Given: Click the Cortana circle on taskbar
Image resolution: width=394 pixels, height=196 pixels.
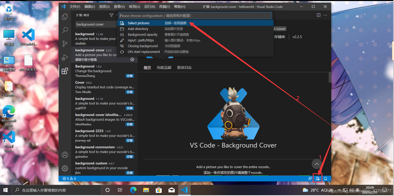Looking at the screenshot, I should 108,190.
